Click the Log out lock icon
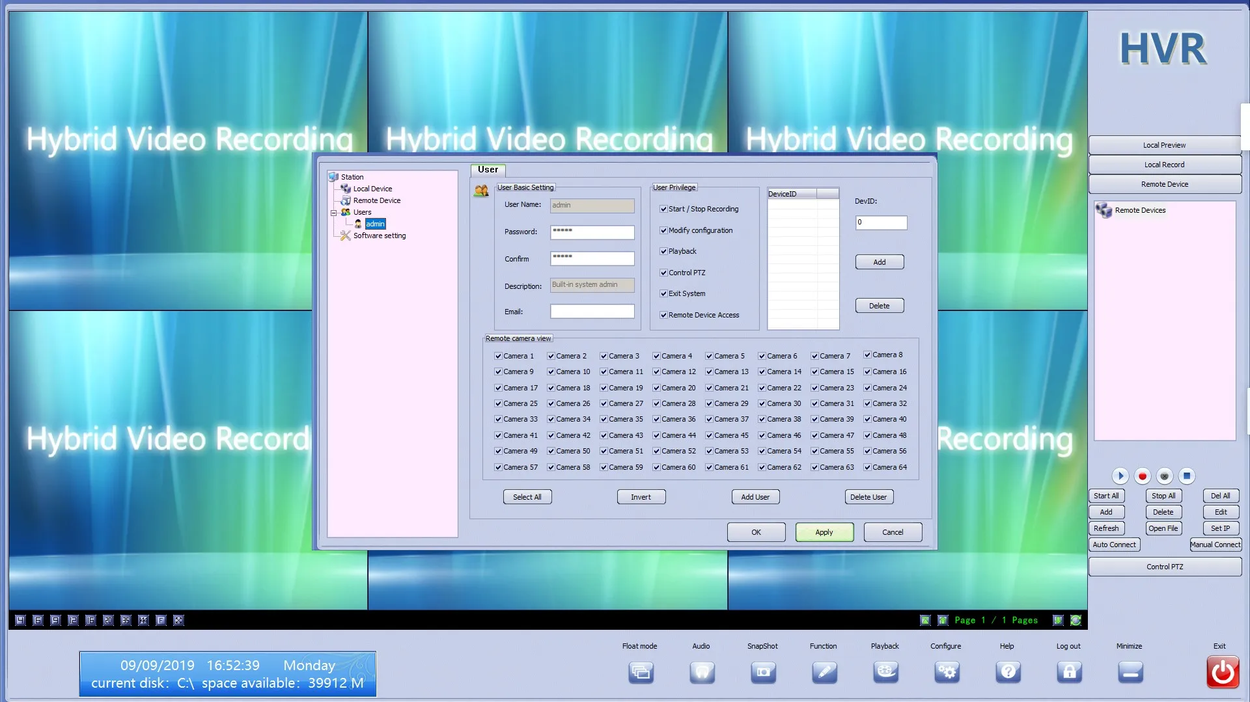The image size is (1250, 702). pos(1069,671)
